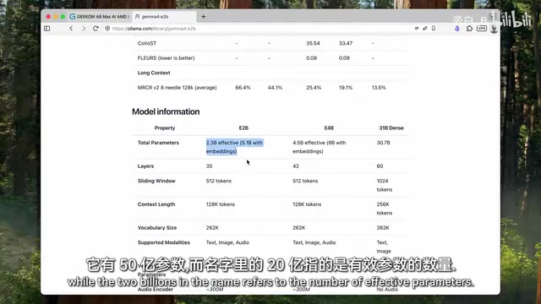Click the '60' layers value for 31B Dense
This screenshot has width=541, height=304.
[380, 166]
